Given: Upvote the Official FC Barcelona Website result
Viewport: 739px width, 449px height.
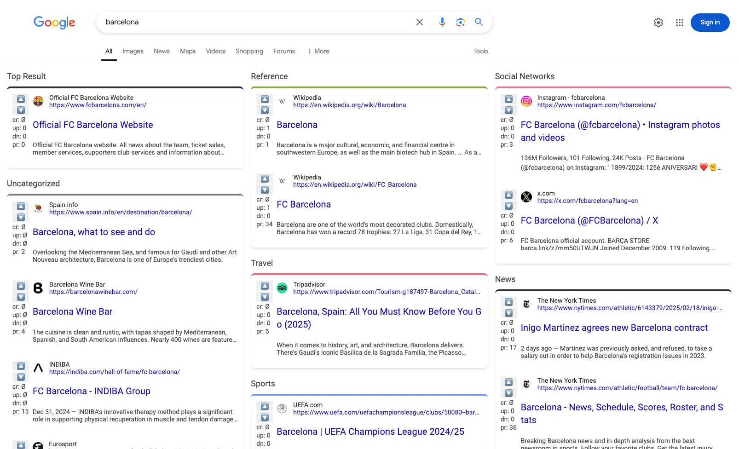Looking at the screenshot, I should pyautogui.click(x=20, y=99).
